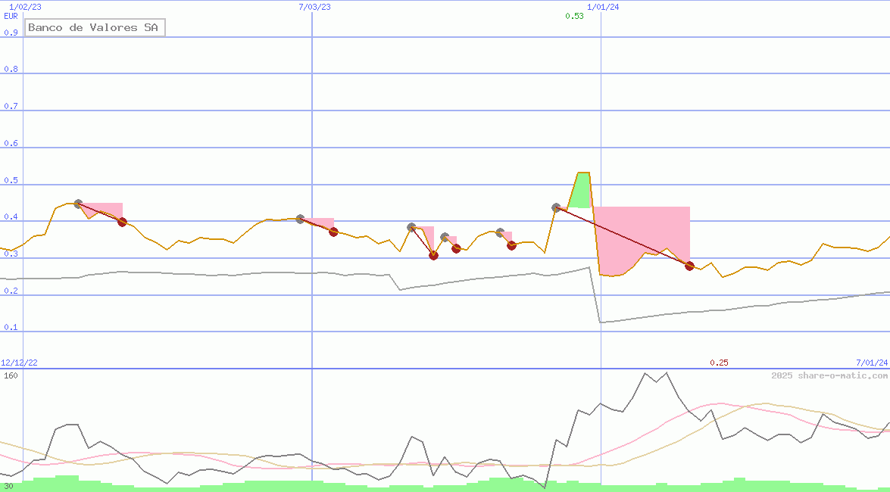This screenshot has width=890, height=492.
Task: Click the 1/01/24 date label
Action: [x=604, y=7]
